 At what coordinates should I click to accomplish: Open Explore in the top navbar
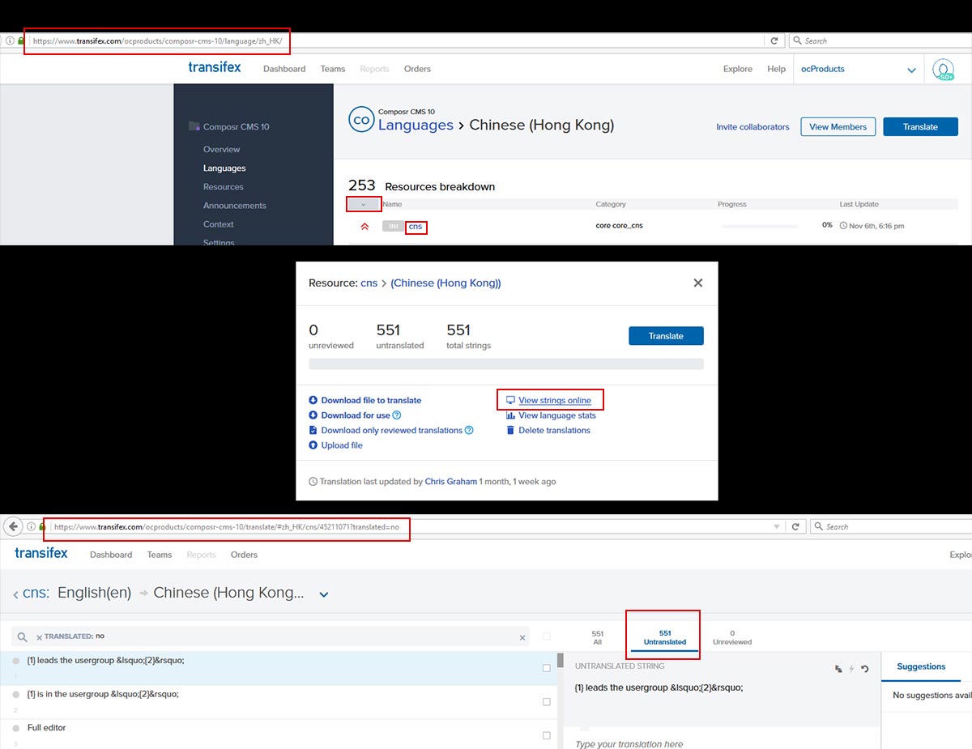738,69
